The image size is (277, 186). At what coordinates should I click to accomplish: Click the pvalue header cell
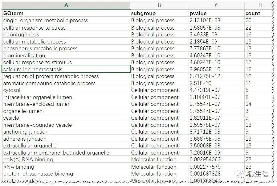[216, 13]
